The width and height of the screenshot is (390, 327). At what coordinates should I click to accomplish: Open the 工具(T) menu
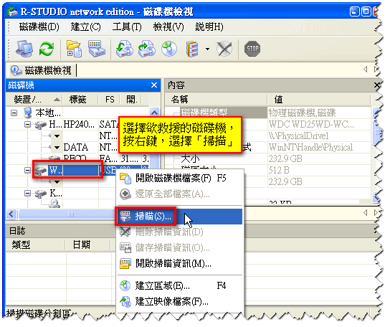click(x=127, y=27)
